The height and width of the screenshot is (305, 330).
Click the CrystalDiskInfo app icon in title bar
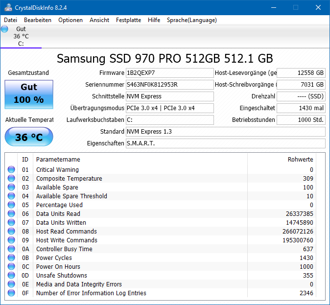pyautogui.click(x=8, y=7)
